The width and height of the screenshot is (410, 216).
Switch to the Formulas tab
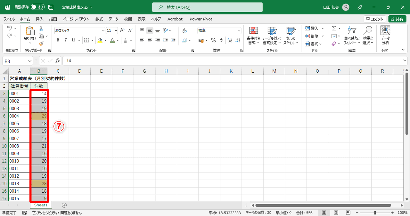point(99,19)
